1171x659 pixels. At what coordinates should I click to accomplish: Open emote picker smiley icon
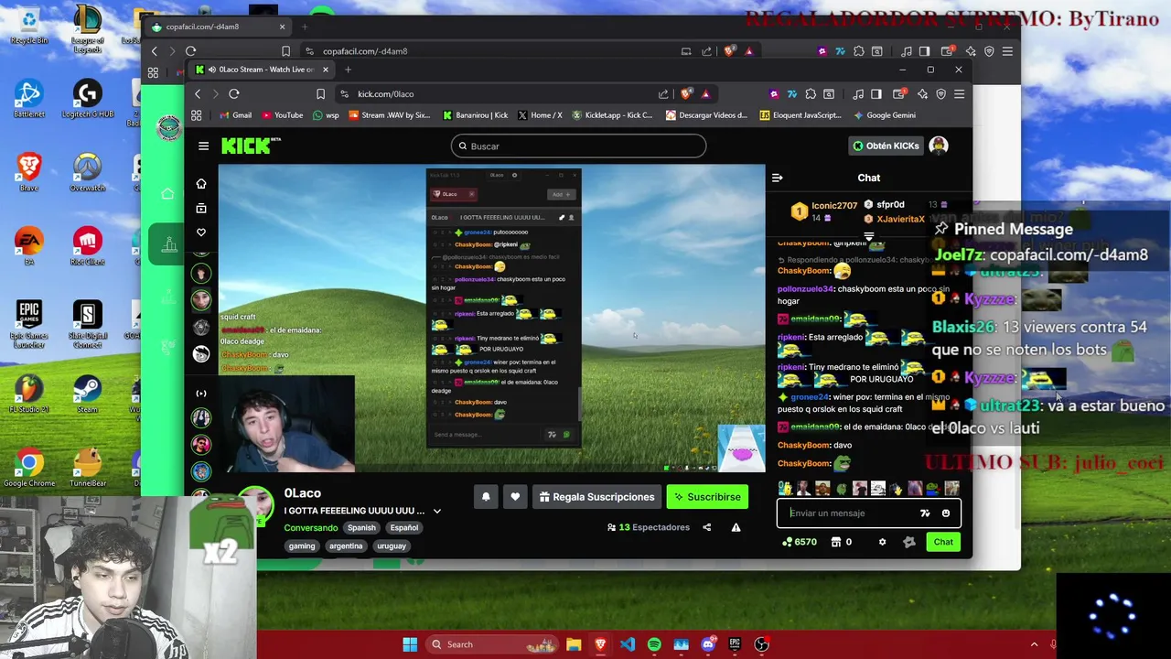pos(946,513)
